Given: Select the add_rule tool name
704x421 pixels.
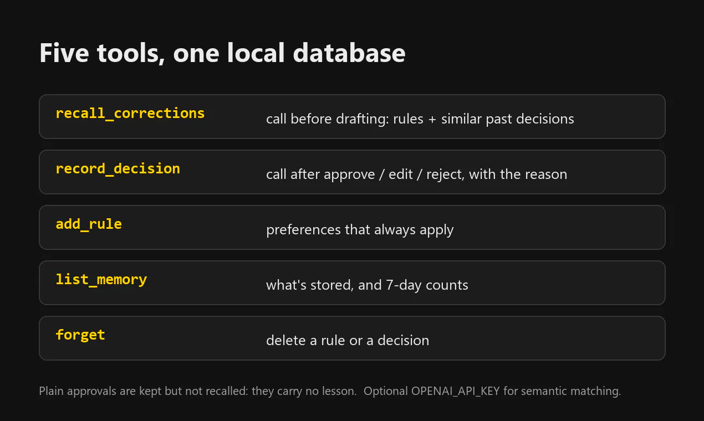Looking at the screenshot, I should 89,224.
